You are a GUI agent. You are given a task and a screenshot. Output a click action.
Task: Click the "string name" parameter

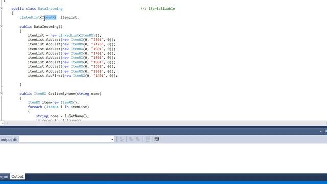point(88,94)
